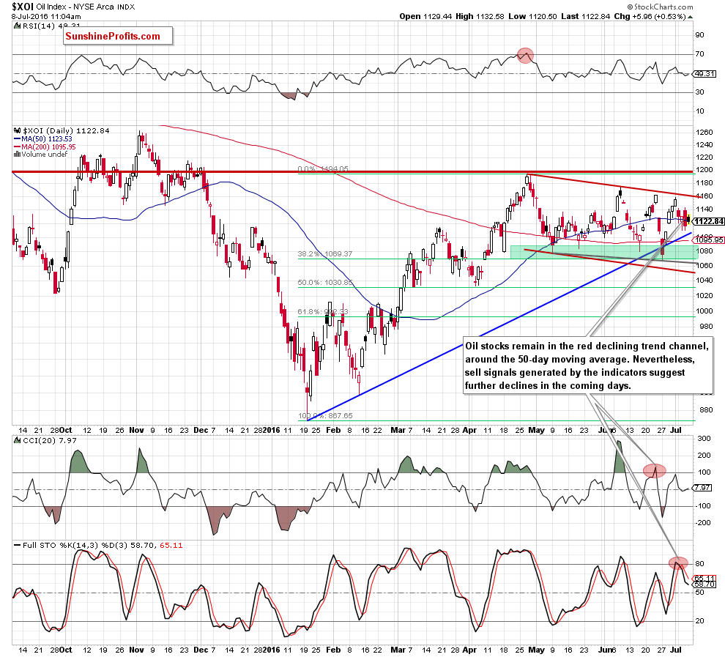Click the CCI(20) 7.97 indicator label
725x657 pixels.
pyautogui.click(x=50, y=441)
